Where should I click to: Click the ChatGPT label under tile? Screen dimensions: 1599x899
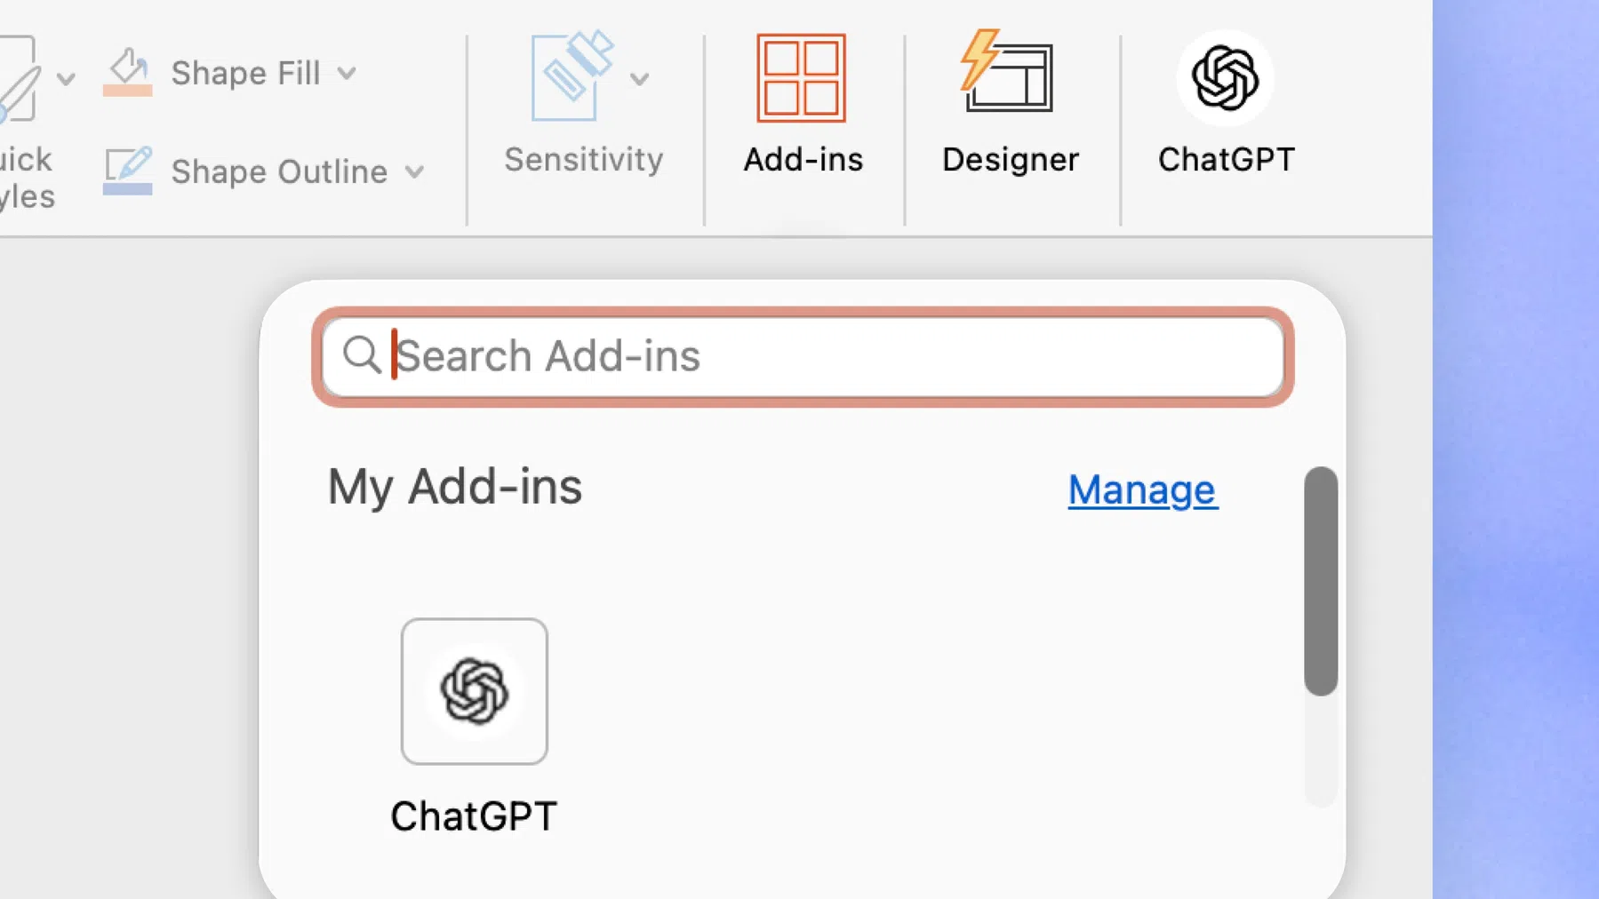[x=474, y=815]
